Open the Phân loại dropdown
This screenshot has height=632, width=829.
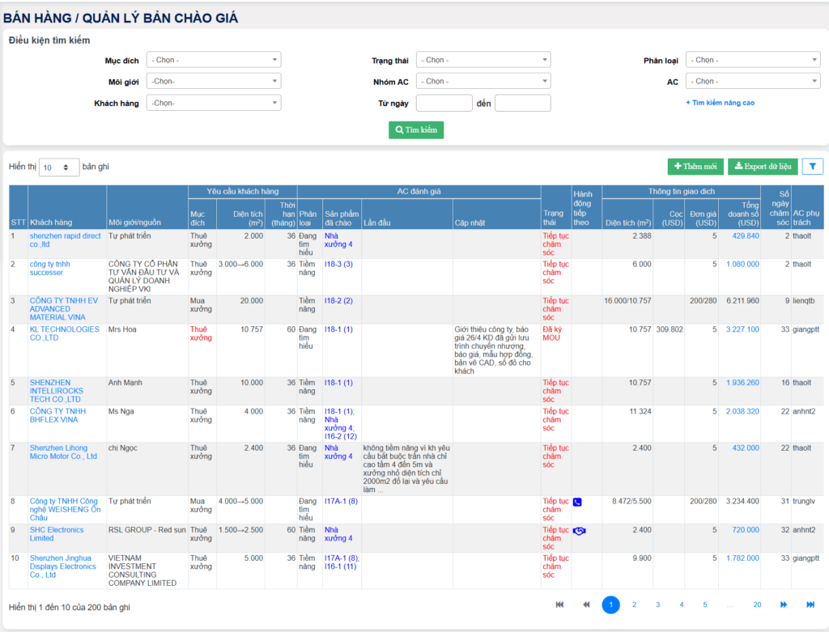[x=752, y=60]
